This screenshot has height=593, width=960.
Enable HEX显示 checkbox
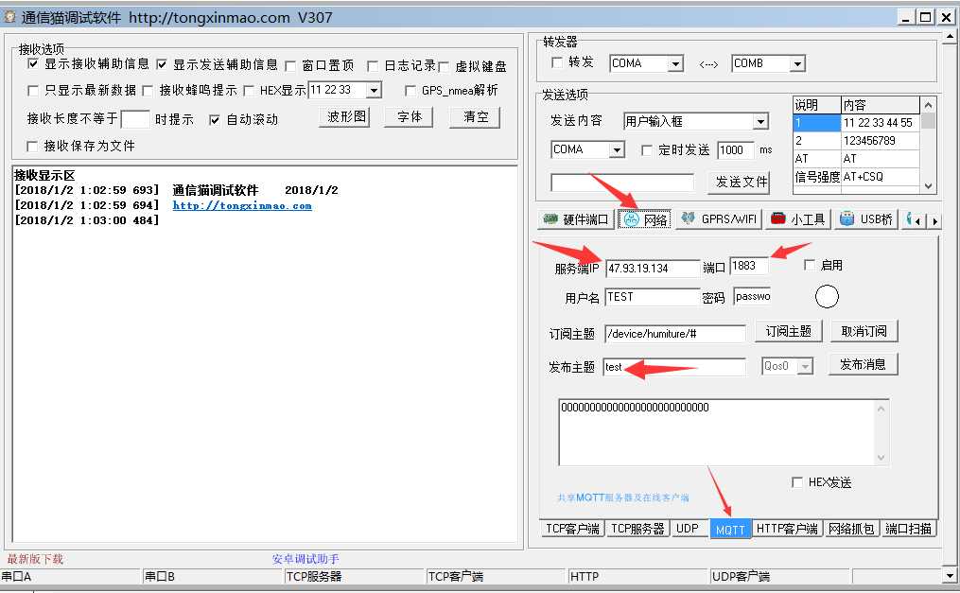tap(249, 91)
